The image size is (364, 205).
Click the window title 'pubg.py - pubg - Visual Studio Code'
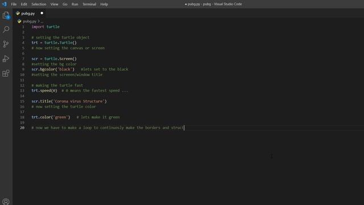point(213,4)
